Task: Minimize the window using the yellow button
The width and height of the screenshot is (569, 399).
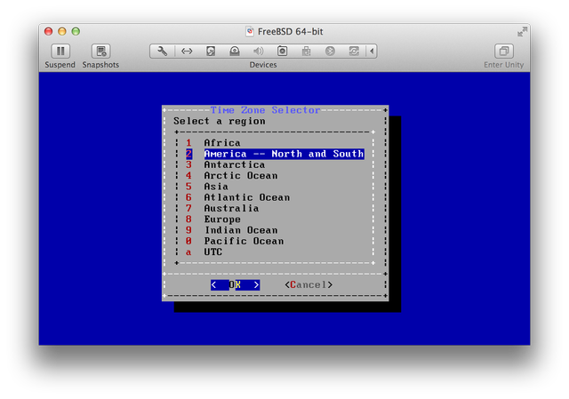Action: pos(62,32)
